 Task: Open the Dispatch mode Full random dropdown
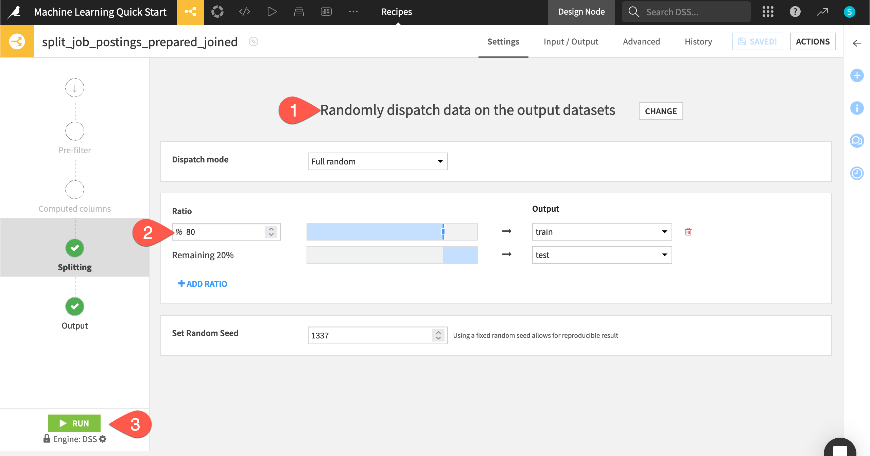coord(377,161)
